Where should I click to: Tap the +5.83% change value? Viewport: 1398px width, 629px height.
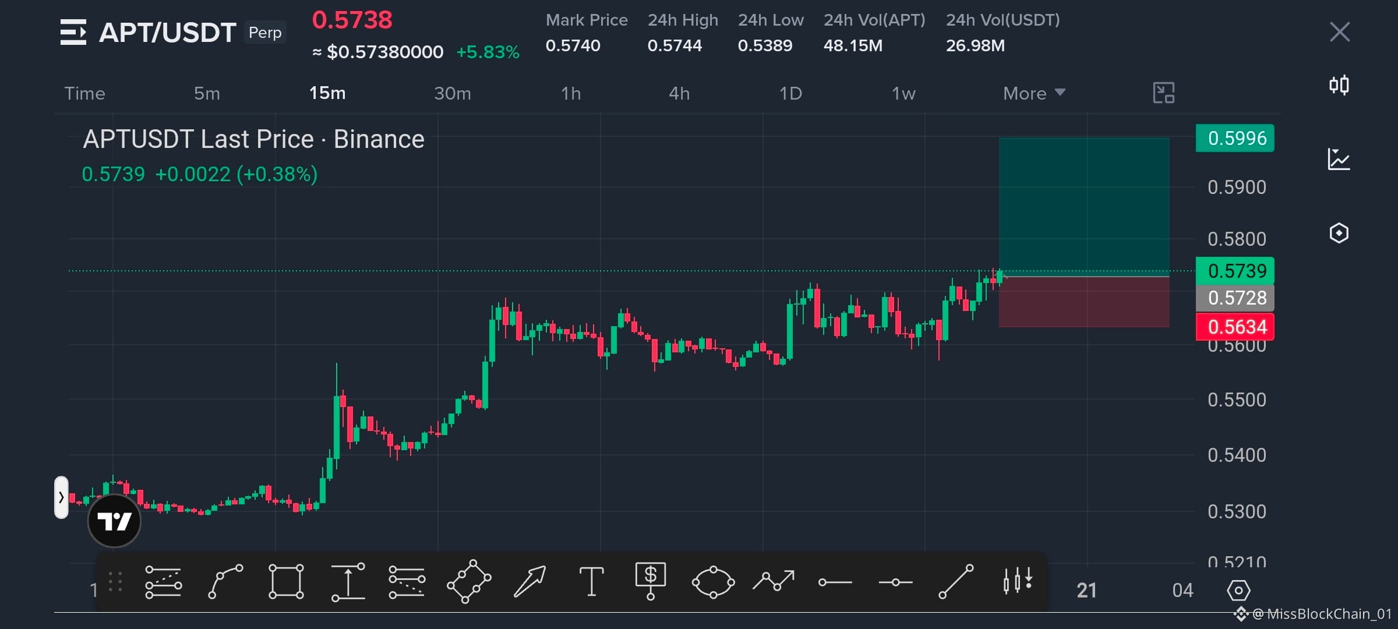pos(488,52)
